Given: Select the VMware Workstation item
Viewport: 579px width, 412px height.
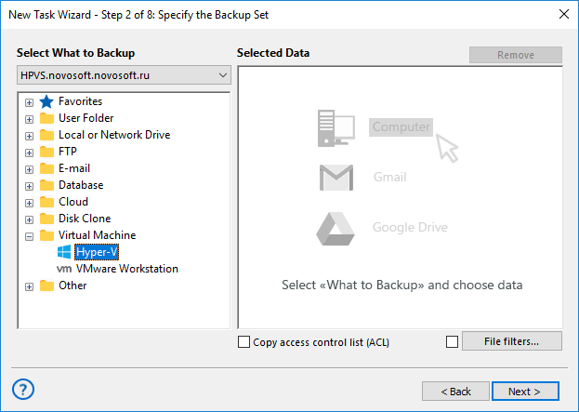Looking at the screenshot, I should pos(127,269).
